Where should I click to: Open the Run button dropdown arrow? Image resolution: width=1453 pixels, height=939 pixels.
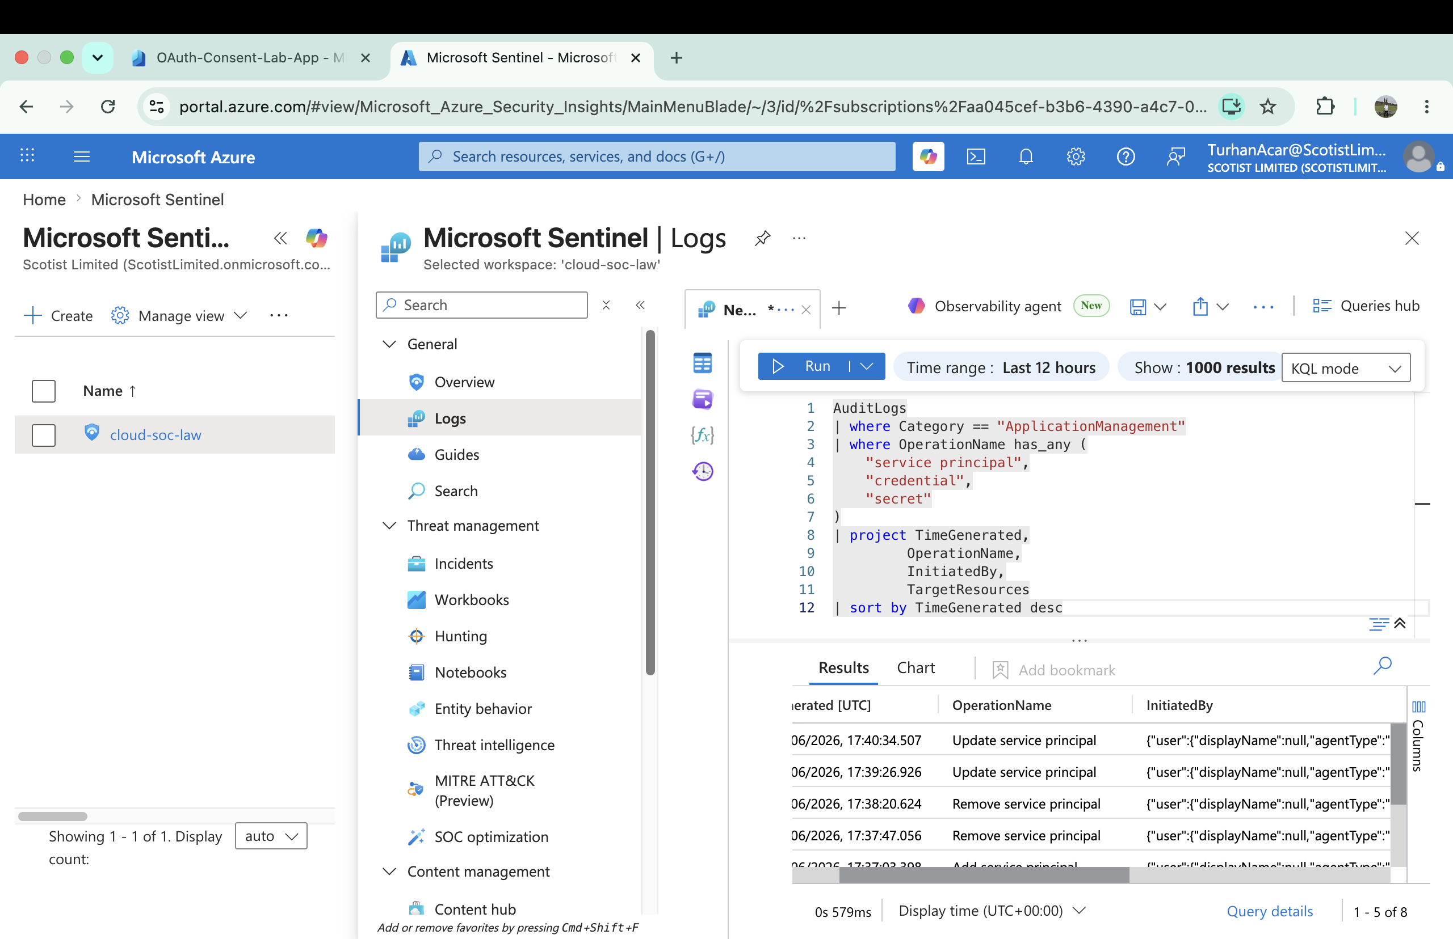tap(867, 366)
